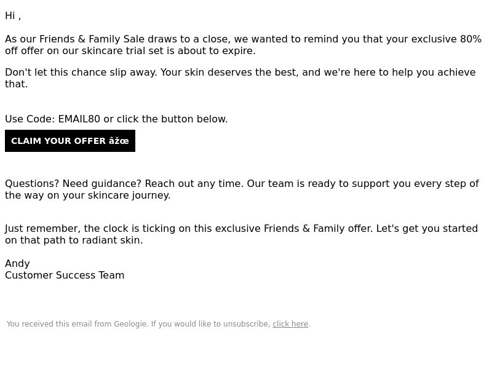Click 'Your skin deserves the best' sentence
The width and height of the screenshot is (492, 369).
229,73
